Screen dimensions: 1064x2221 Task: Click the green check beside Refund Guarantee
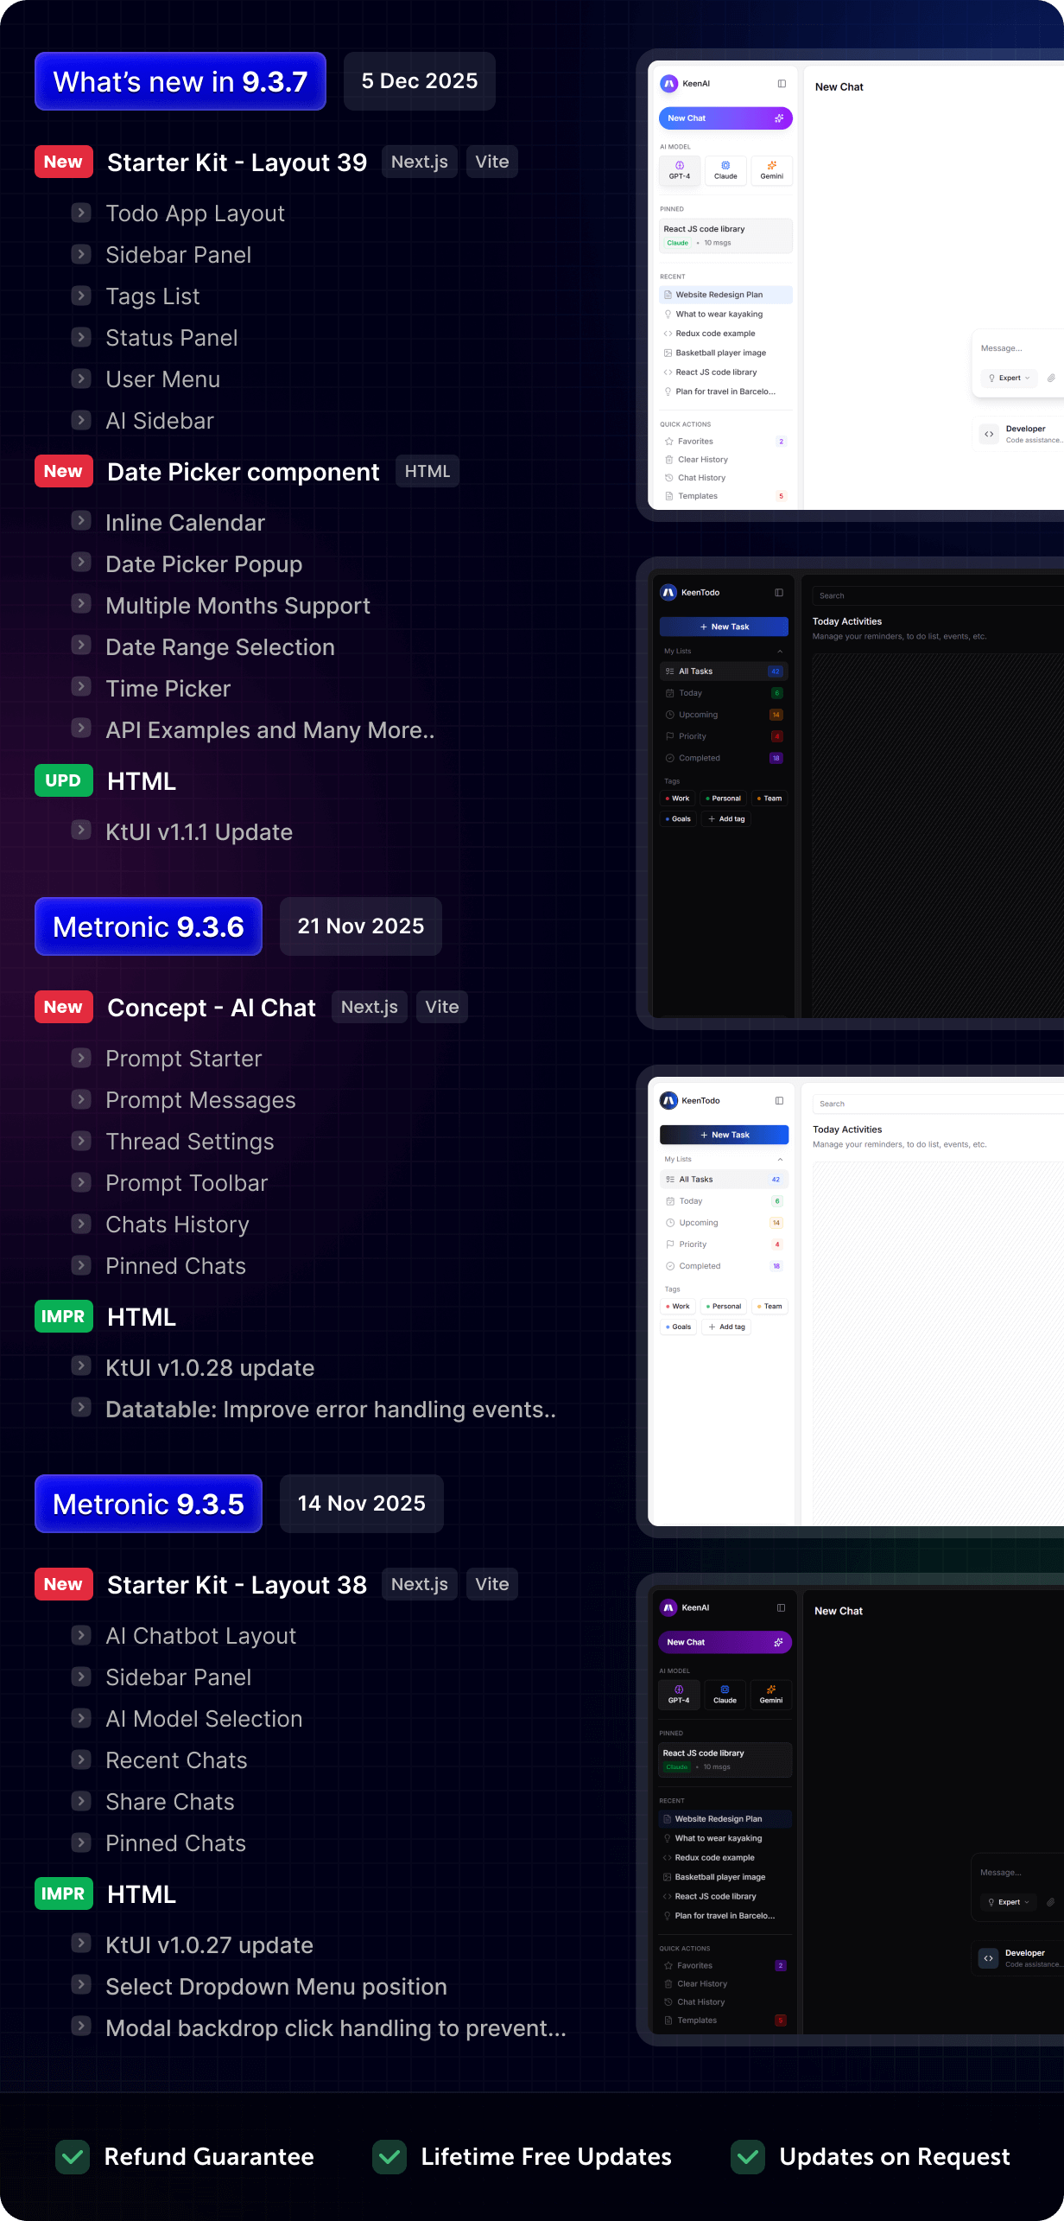73,2157
